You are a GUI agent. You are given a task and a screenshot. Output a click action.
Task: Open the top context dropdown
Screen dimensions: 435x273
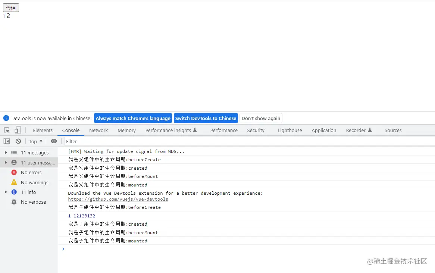pyautogui.click(x=36, y=141)
